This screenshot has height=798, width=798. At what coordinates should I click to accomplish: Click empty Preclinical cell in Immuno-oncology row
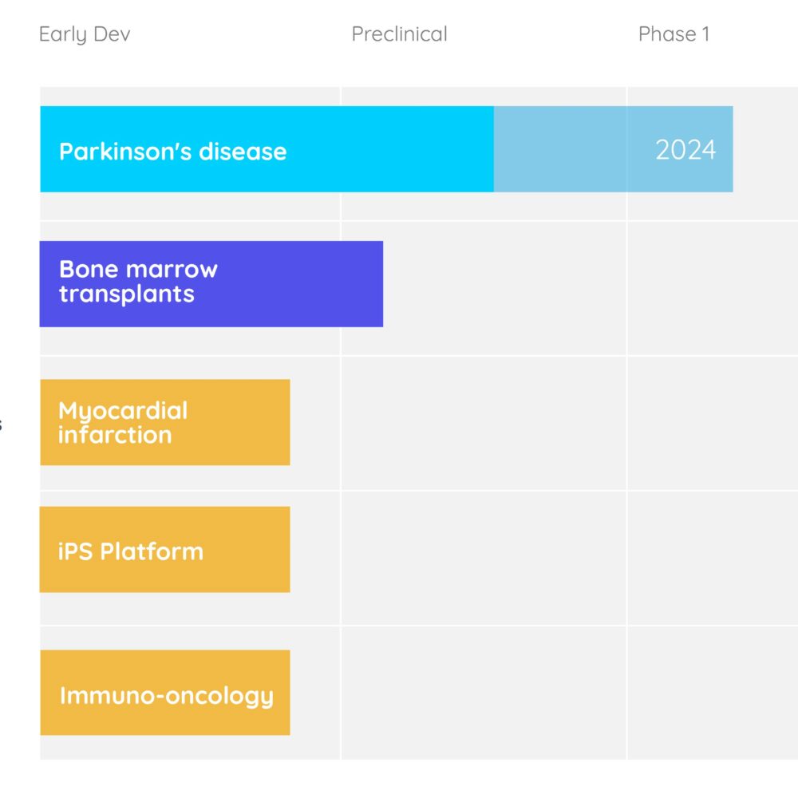pos(484,693)
